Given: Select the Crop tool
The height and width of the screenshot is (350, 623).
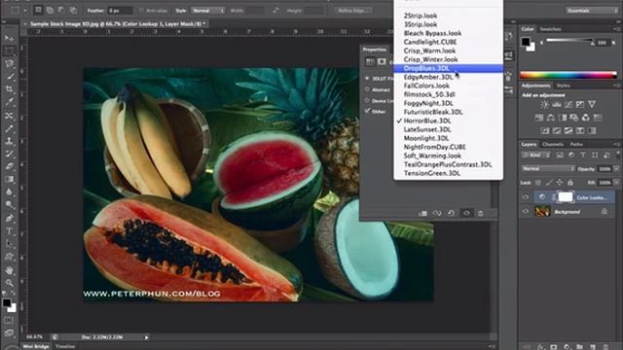Looking at the screenshot, I should (9, 89).
